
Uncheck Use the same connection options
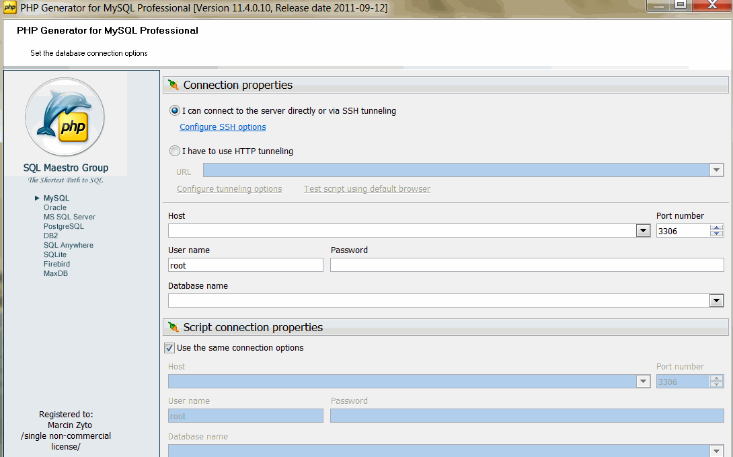coord(169,348)
